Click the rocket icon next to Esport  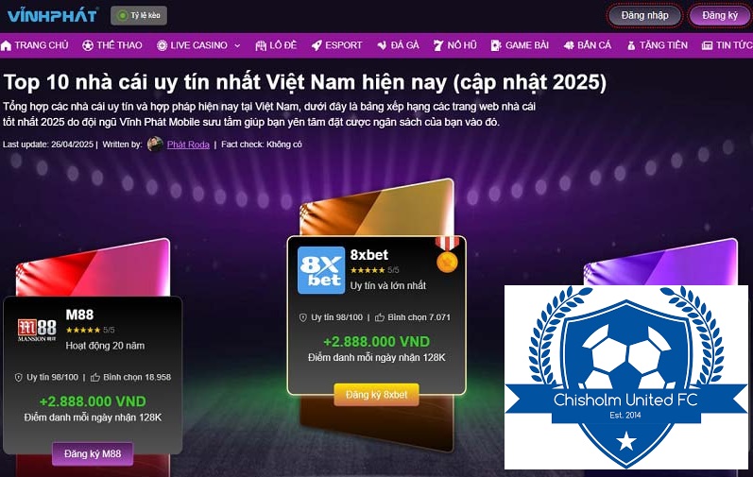(317, 45)
